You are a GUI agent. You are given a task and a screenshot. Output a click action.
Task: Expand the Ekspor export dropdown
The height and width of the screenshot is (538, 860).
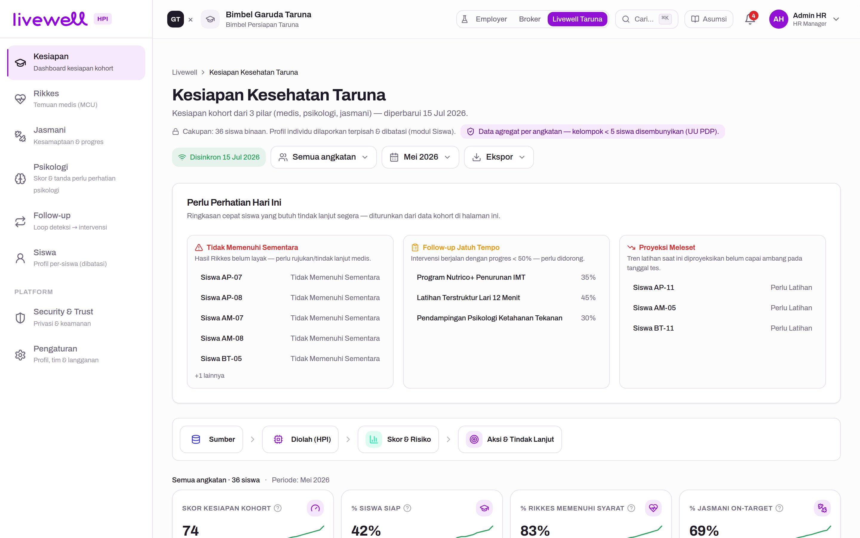(499, 157)
